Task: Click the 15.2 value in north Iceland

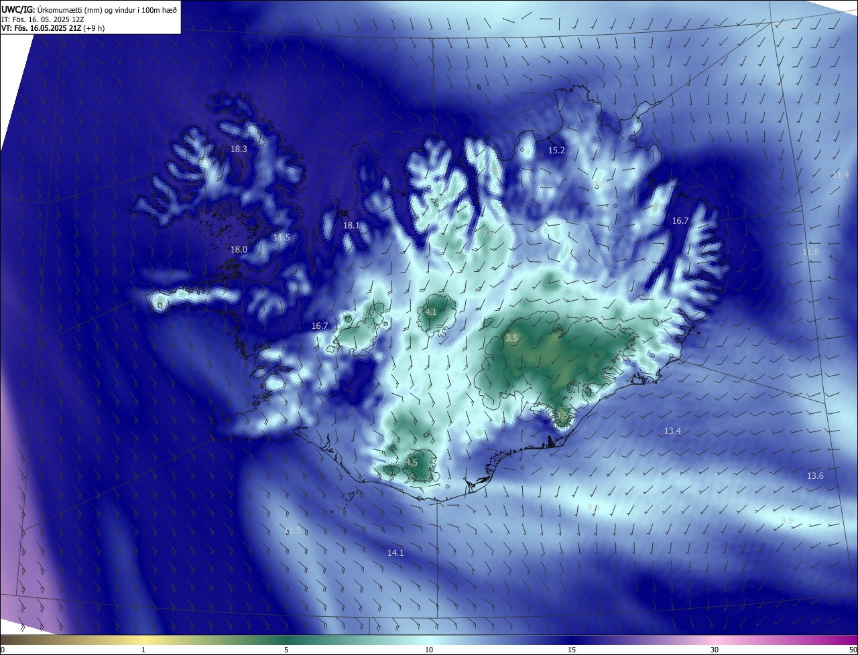Action: pyautogui.click(x=557, y=151)
